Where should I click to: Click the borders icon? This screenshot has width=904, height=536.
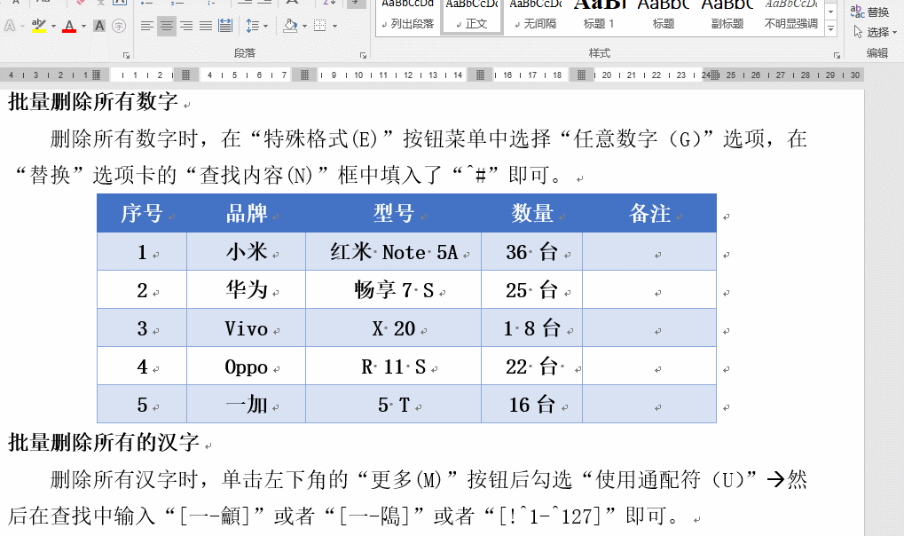(320, 26)
